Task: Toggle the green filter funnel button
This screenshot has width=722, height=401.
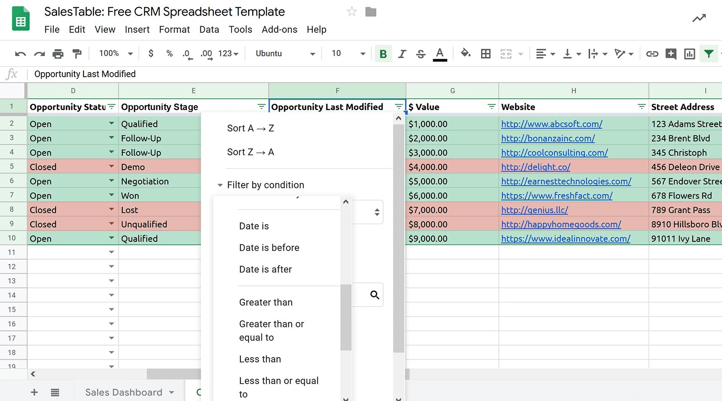Action: point(708,54)
